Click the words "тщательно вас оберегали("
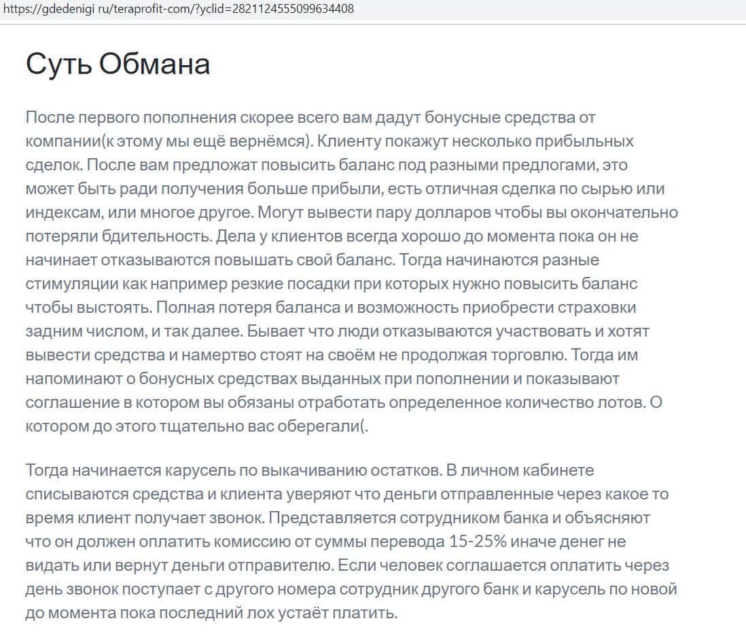 264,426
